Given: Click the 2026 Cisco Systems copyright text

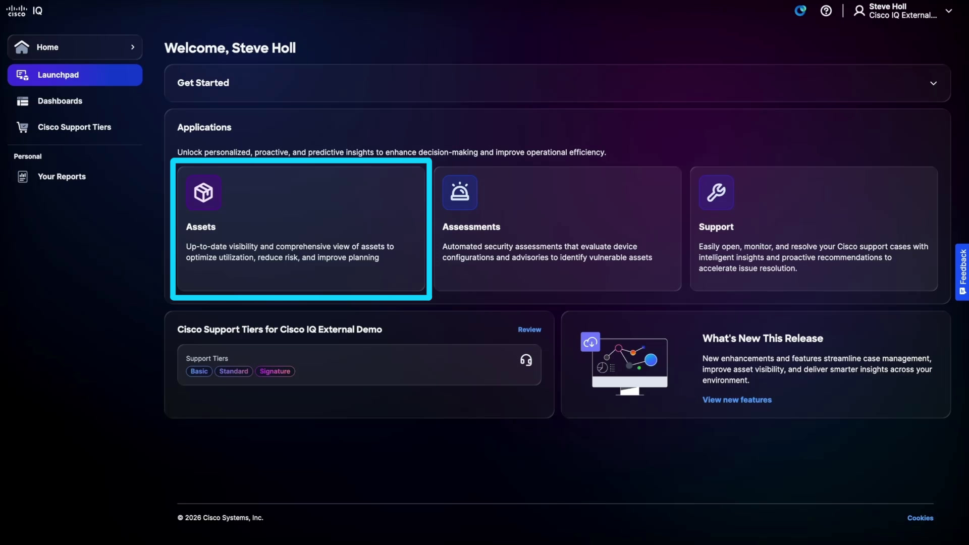Looking at the screenshot, I should click(x=220, y=518).
